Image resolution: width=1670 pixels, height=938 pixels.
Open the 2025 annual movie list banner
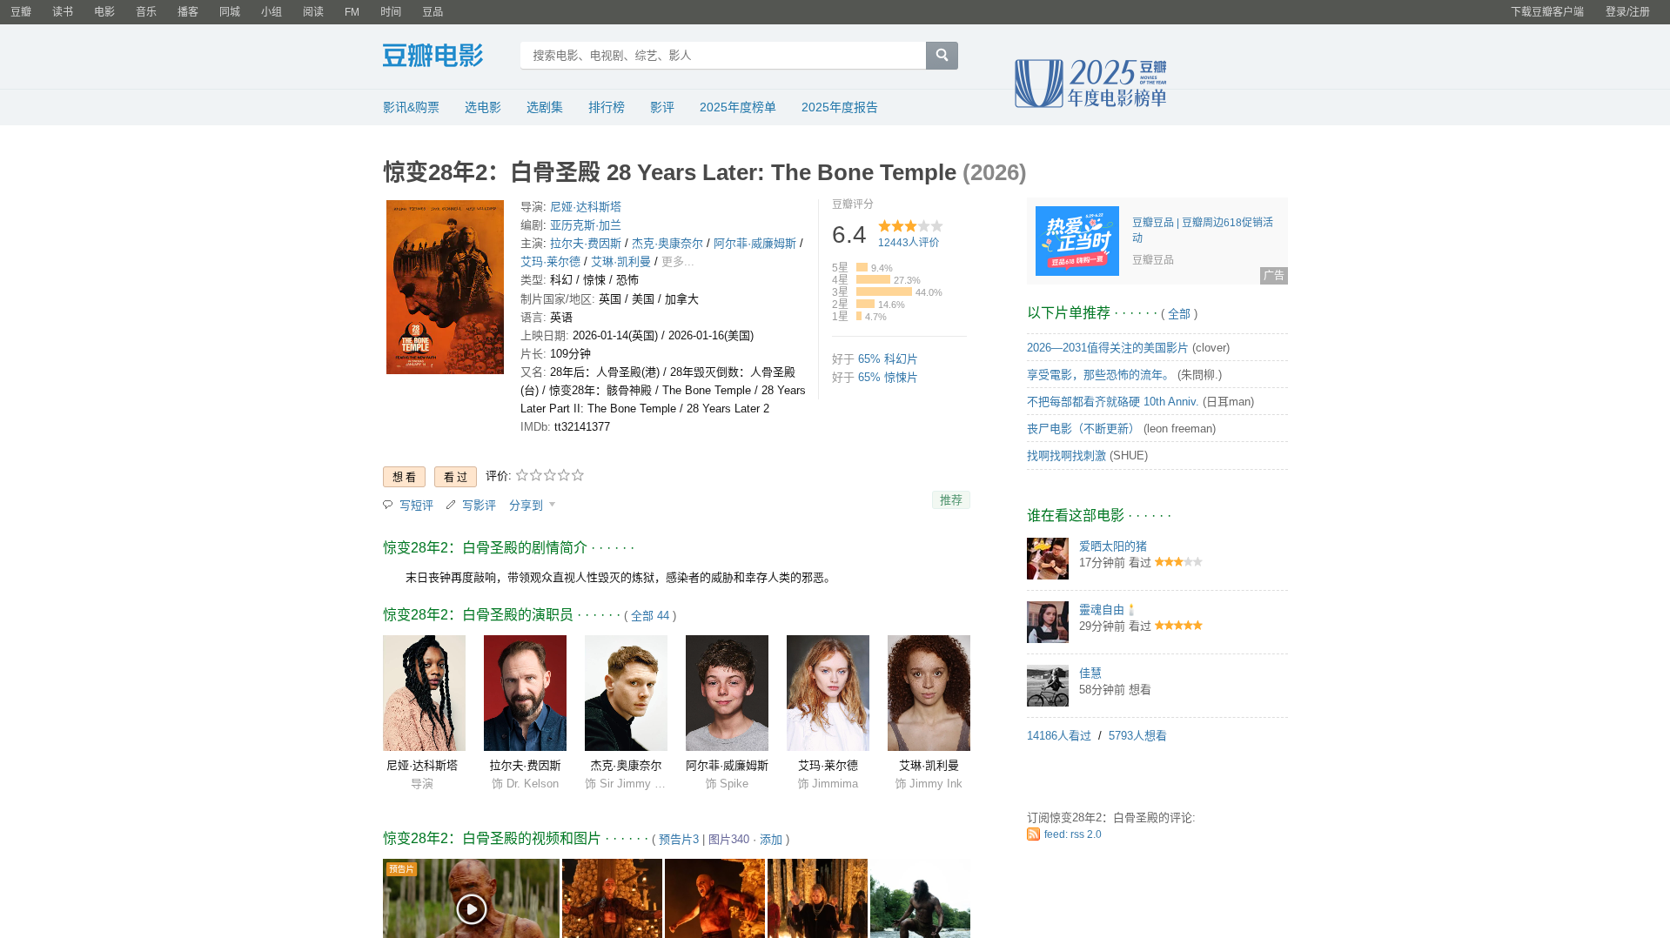1090,84
